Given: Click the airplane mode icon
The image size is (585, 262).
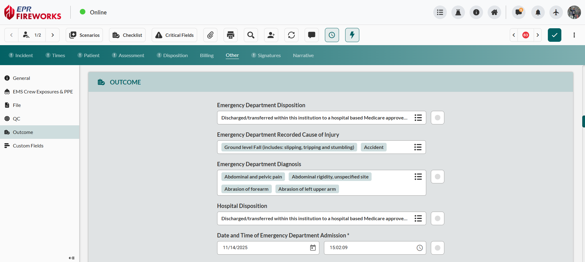Looking at the screenshot, I should click(x=556, y=12).
